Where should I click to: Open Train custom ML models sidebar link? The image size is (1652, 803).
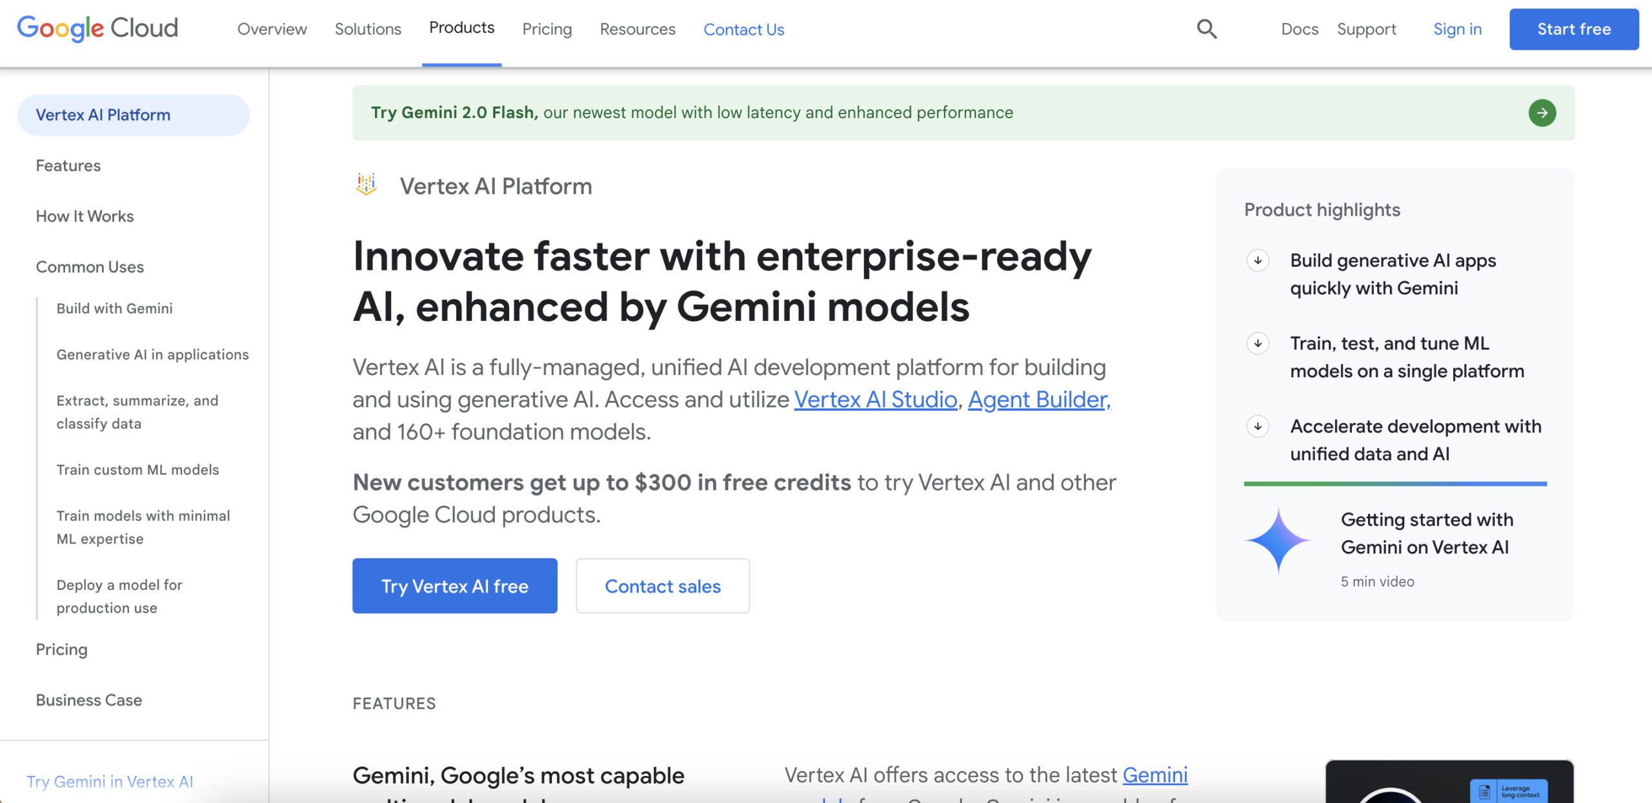pyautogui.click(x=137, y=469)
